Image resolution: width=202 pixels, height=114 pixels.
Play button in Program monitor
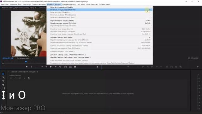pyautogui.click(x=152, y=67)
